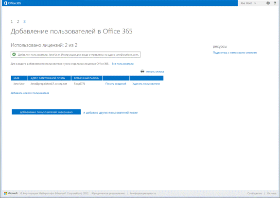Click Добавить нового пользователя link
This screenshot has width=280, height=198.
tap(30, 93)
